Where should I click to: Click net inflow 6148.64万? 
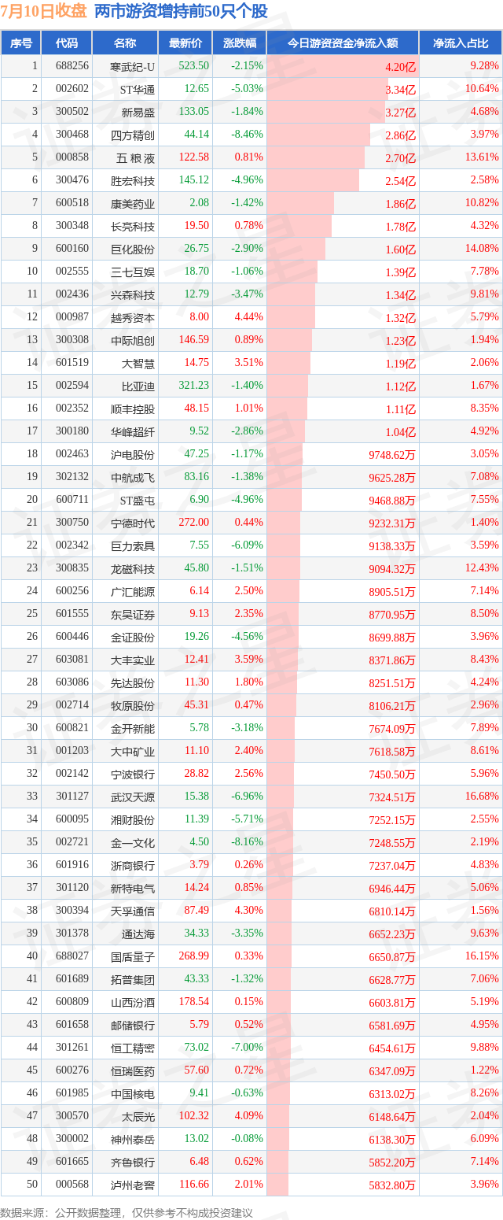392,1116
